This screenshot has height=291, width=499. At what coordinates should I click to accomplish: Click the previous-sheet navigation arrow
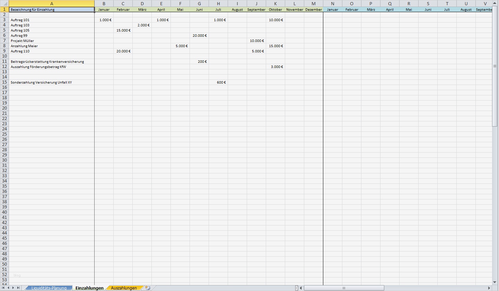click(9, 288)
